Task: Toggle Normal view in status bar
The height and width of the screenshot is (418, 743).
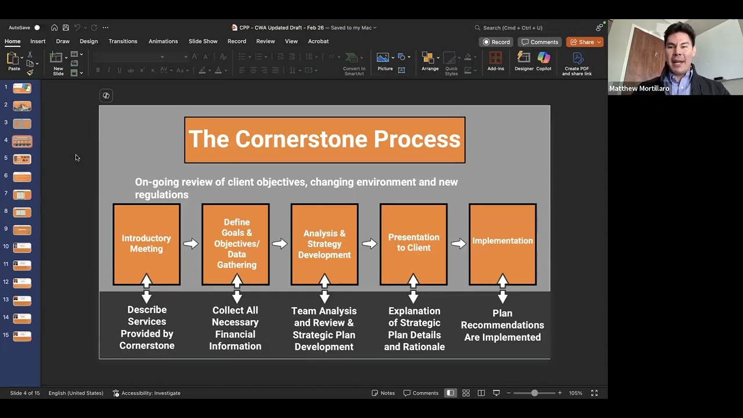Action: coord(450,393)
